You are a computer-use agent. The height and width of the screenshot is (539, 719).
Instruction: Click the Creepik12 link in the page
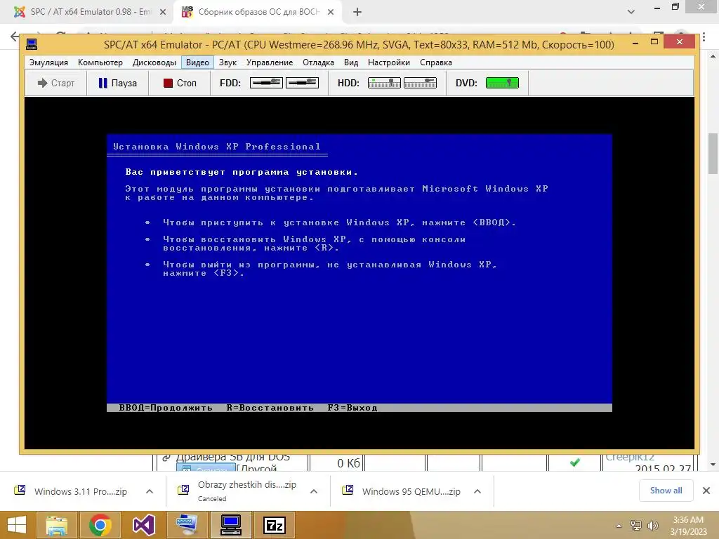pyautogui.click(x=630, y=458)
